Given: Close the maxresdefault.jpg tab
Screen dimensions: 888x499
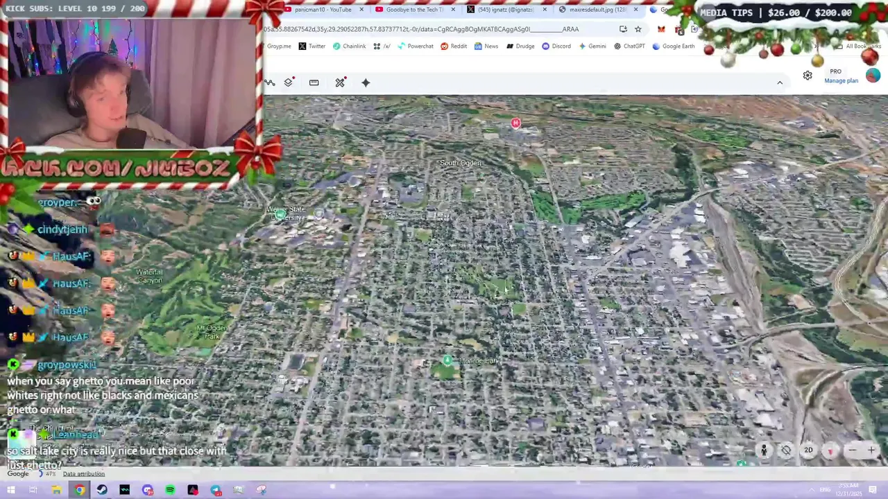Looking at the screenshot, I should pyautogui.click(x=635, y=10).
